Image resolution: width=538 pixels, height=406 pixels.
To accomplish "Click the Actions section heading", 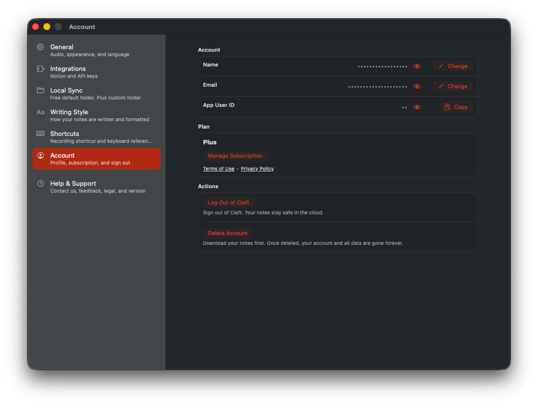I will pyautogui.click(x=208, y=186).
